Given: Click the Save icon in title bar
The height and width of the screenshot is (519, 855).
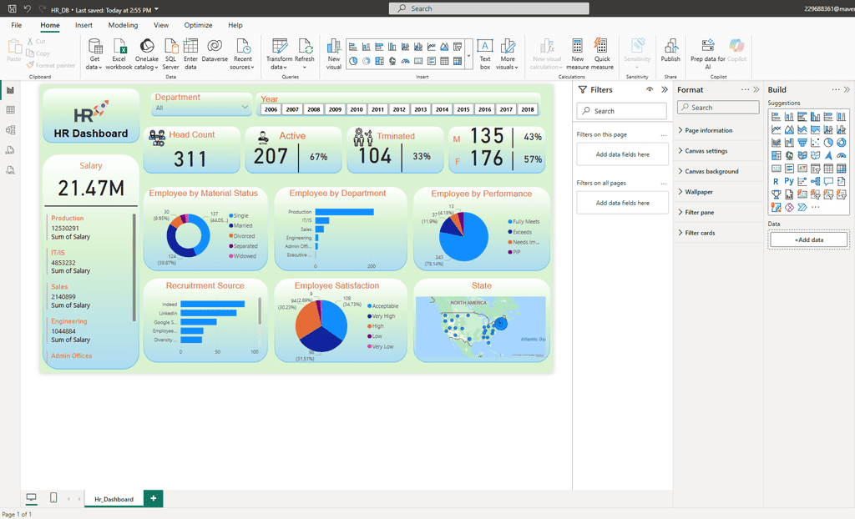Looking at the screenshot, I should (x=12, y=8).
